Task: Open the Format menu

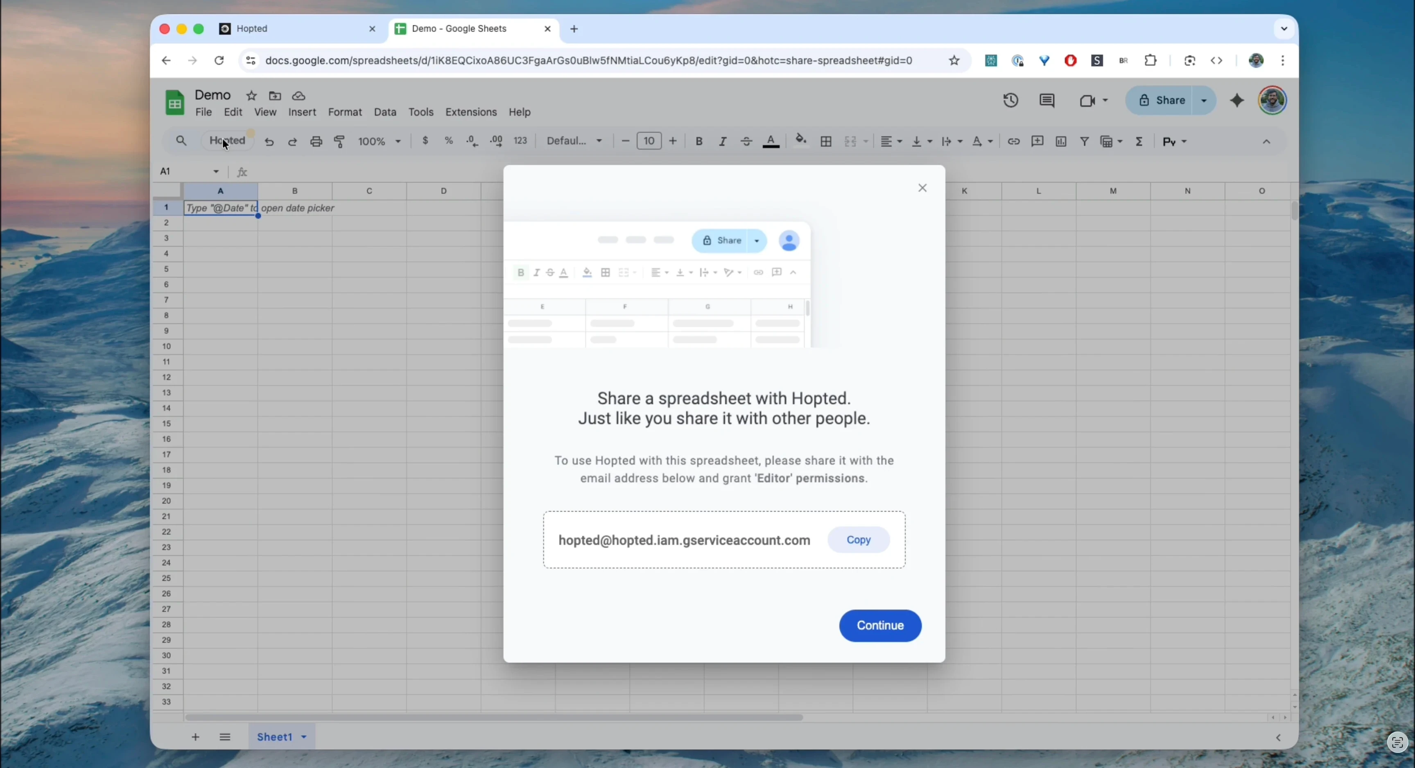Action: (345, 112)
